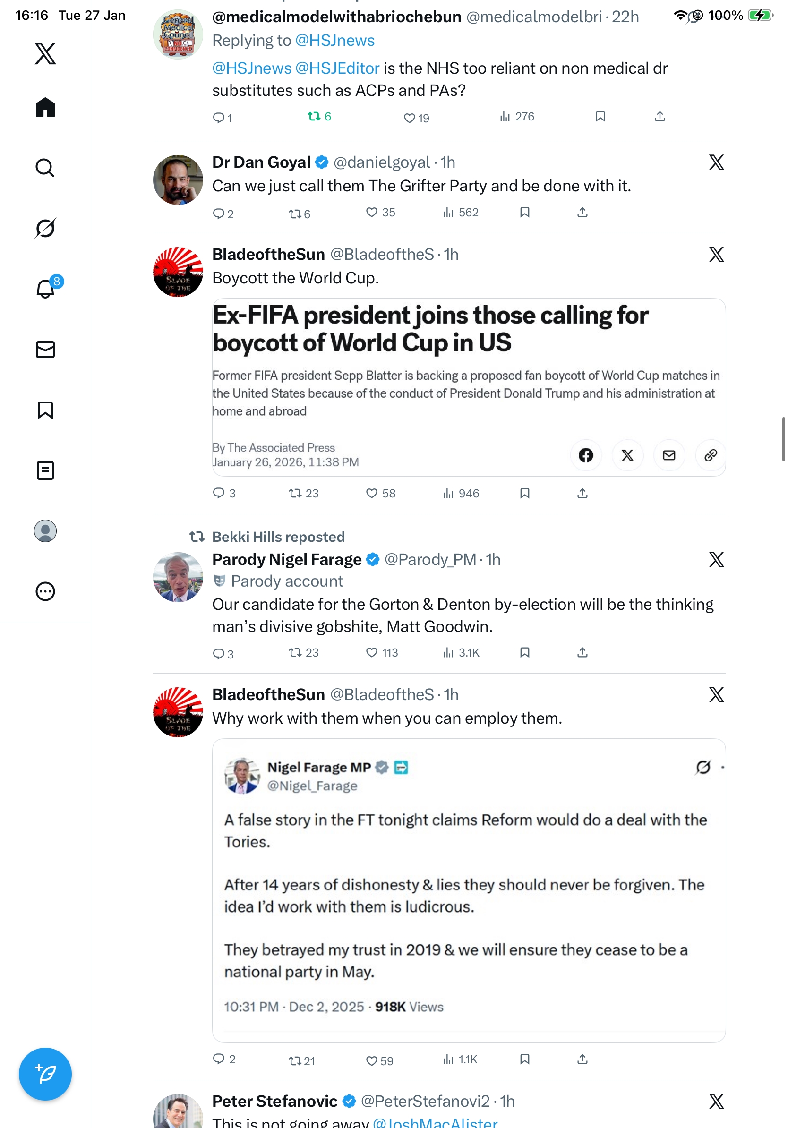The image size is (788, 1128).
Task: Tap the compose new post button
Action: click(45, 1074)
